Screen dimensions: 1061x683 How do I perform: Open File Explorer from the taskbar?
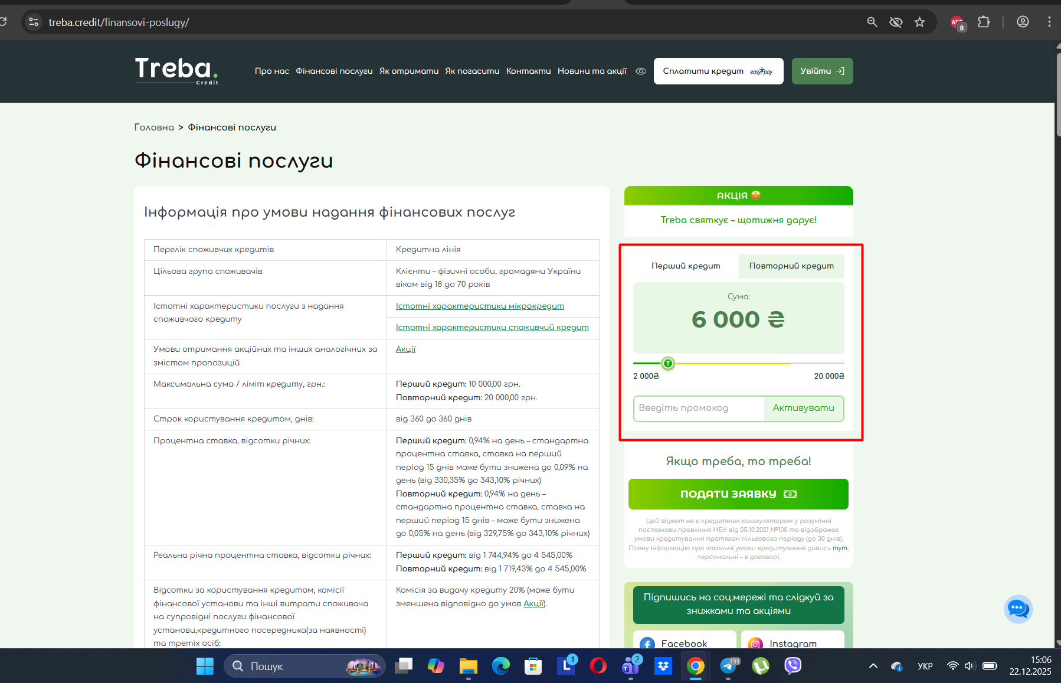(469, 666)
